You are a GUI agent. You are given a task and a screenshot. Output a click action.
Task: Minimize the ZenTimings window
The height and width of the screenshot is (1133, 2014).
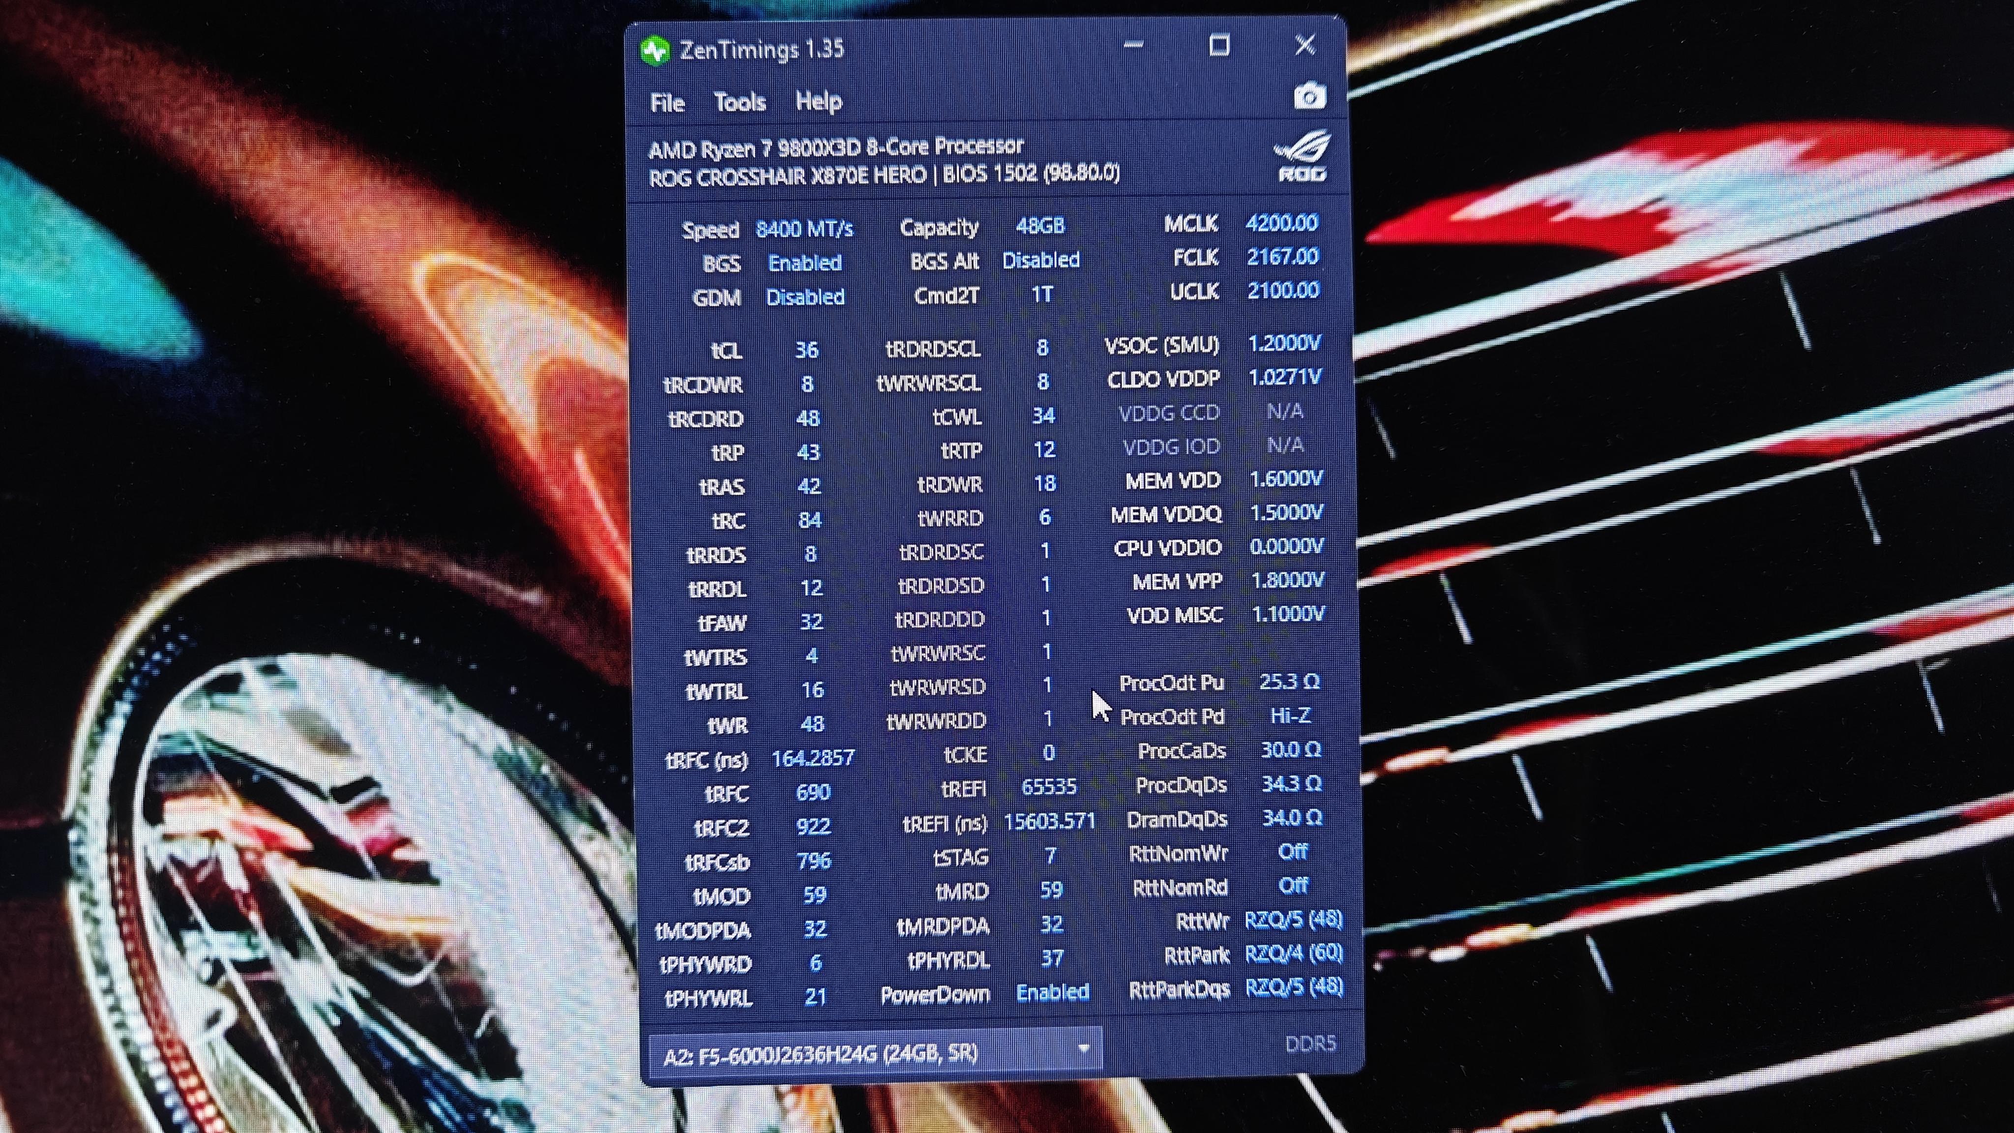point(1134,45)
